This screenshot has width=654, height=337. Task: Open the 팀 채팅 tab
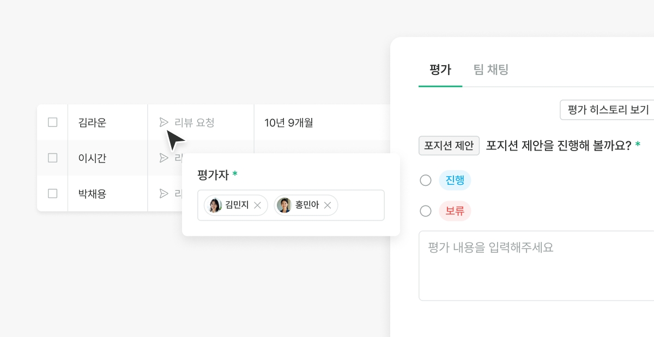491,70
